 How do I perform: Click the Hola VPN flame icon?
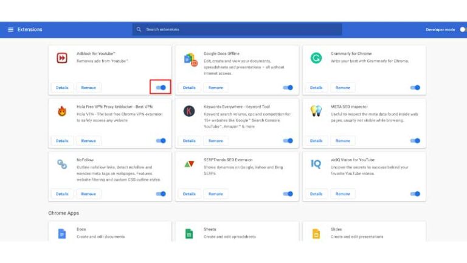(62, 111)
